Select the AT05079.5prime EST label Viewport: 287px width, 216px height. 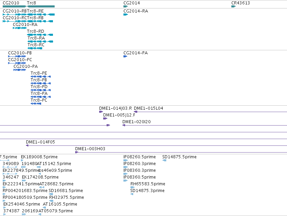tap(56, 211)
